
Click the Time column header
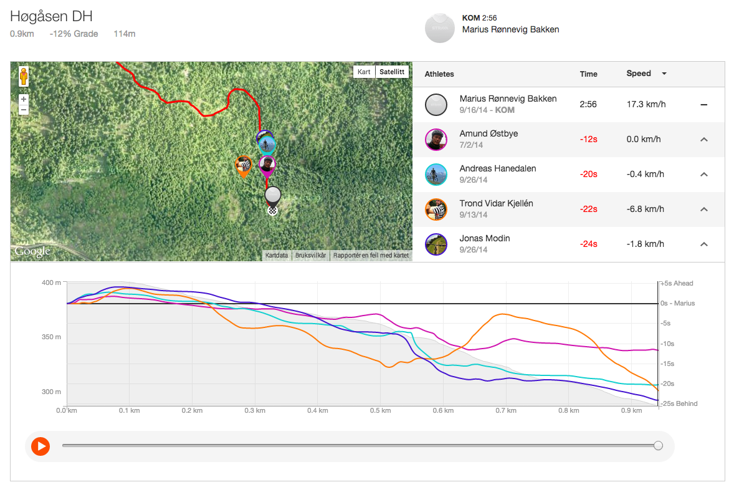588,74
